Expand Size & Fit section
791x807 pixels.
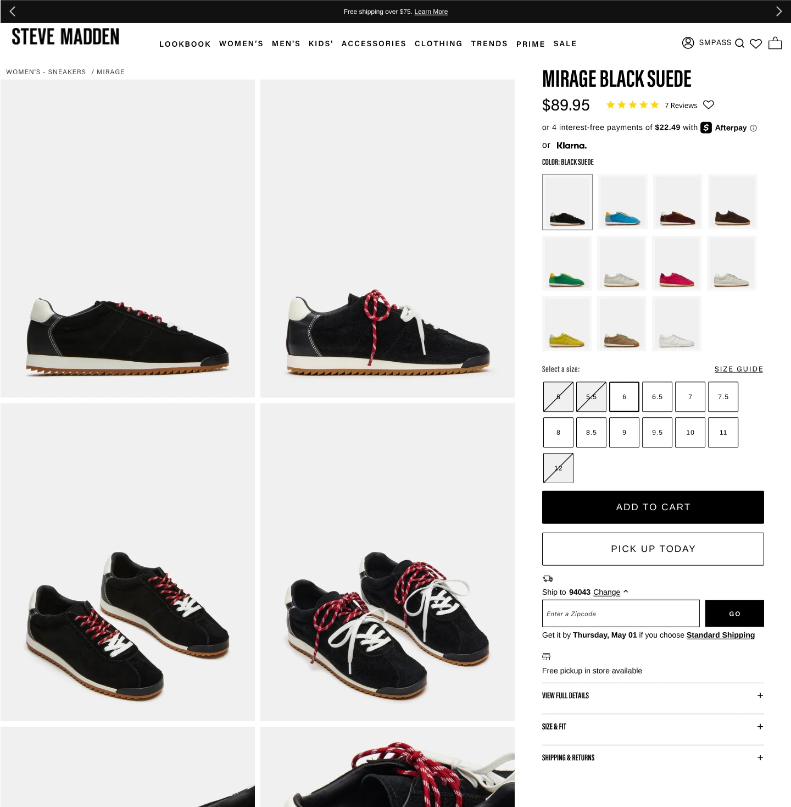[x=653, y=727]
